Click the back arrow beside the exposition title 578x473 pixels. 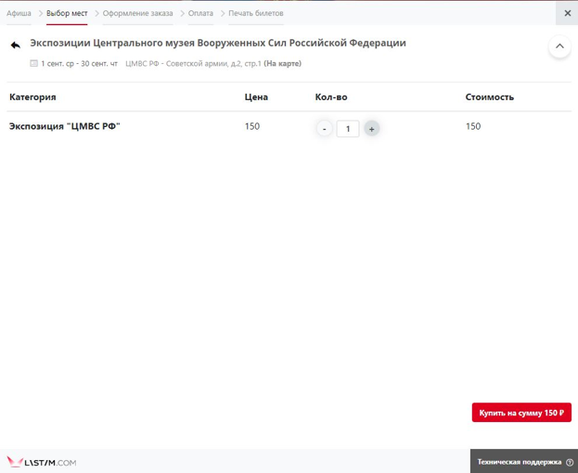pos(15,45)
